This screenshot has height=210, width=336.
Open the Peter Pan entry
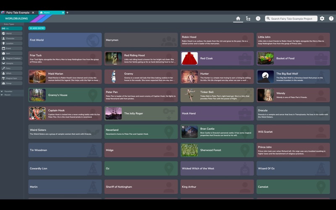click(x=141, y=95)
